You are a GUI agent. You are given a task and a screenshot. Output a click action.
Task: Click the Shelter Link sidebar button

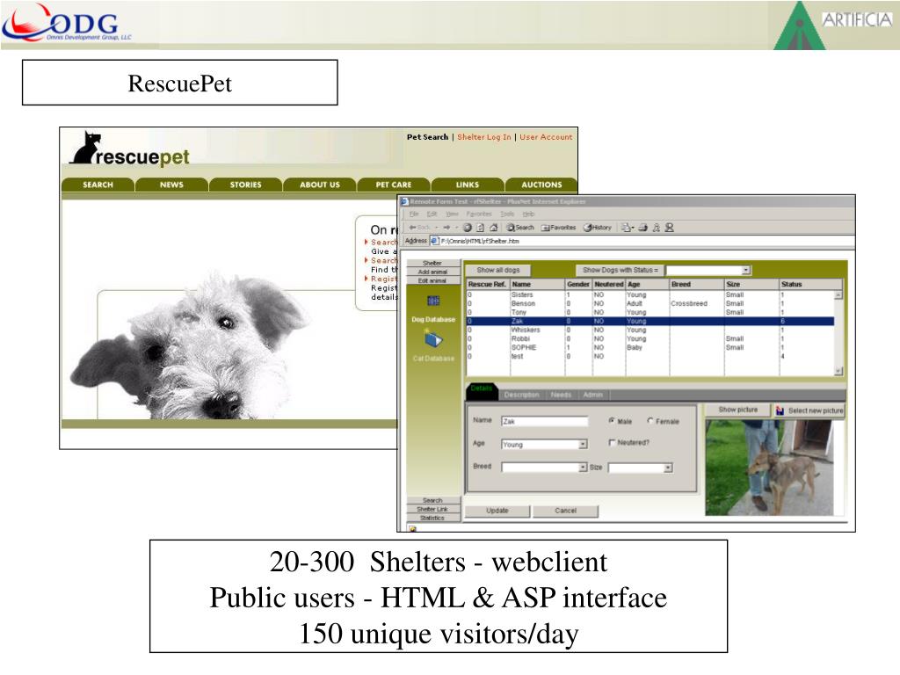coord(432,509)
